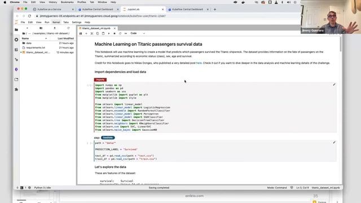The image size is (361, 203).
Task: Restart the kernel with circular arrow icon
Action: [x=120, y=33]
